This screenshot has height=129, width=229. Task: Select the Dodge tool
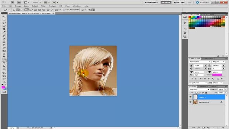coord(4,57)
